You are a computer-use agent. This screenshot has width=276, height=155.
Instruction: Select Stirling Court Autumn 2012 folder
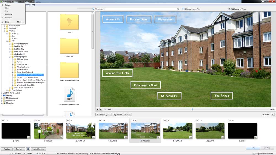pos(27,77)
